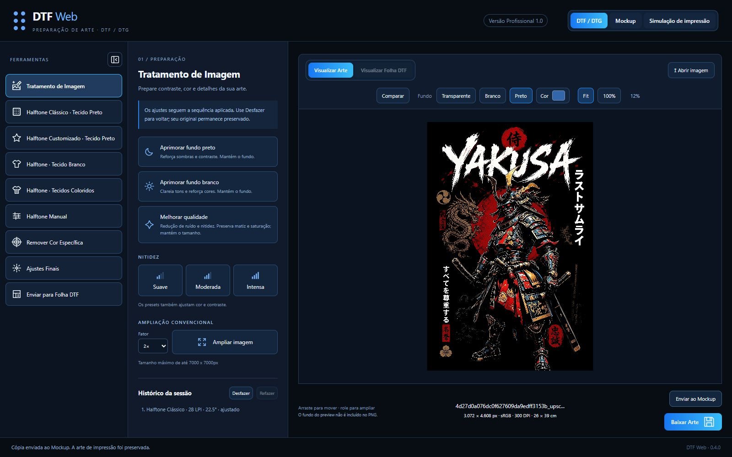Click the Versão Profissional 1.0 badge
The image size is (732, 457).
(x=516, y=21)
